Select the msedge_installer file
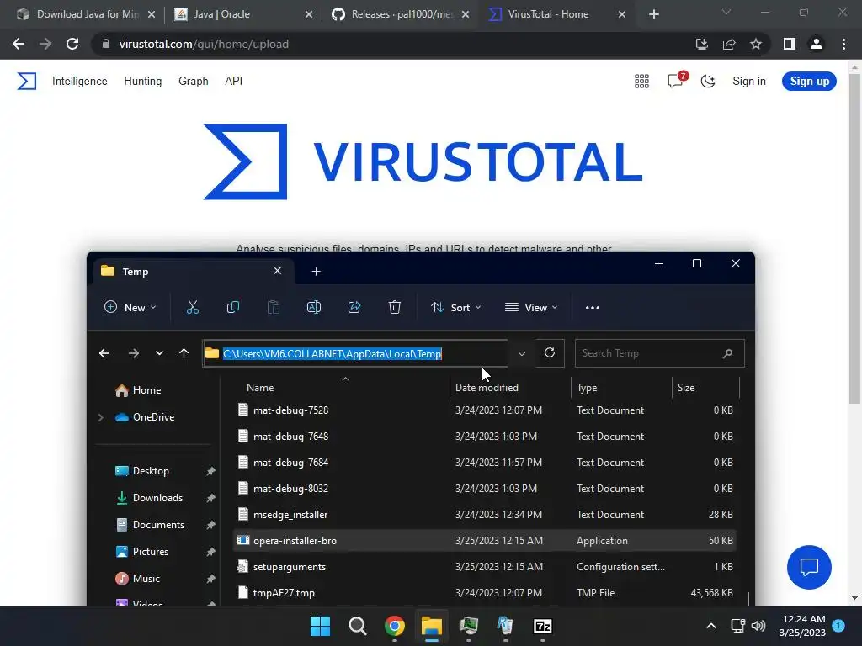862x646 pixels. (x=485, y=515)
